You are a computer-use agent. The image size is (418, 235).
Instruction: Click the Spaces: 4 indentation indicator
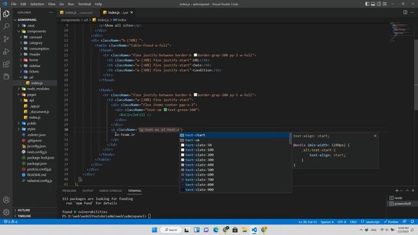(327, 222)
